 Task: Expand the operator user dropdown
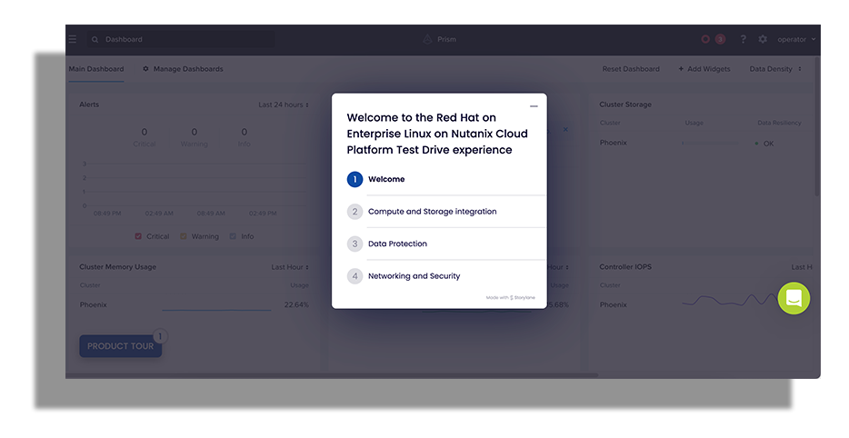click(796, 39)
